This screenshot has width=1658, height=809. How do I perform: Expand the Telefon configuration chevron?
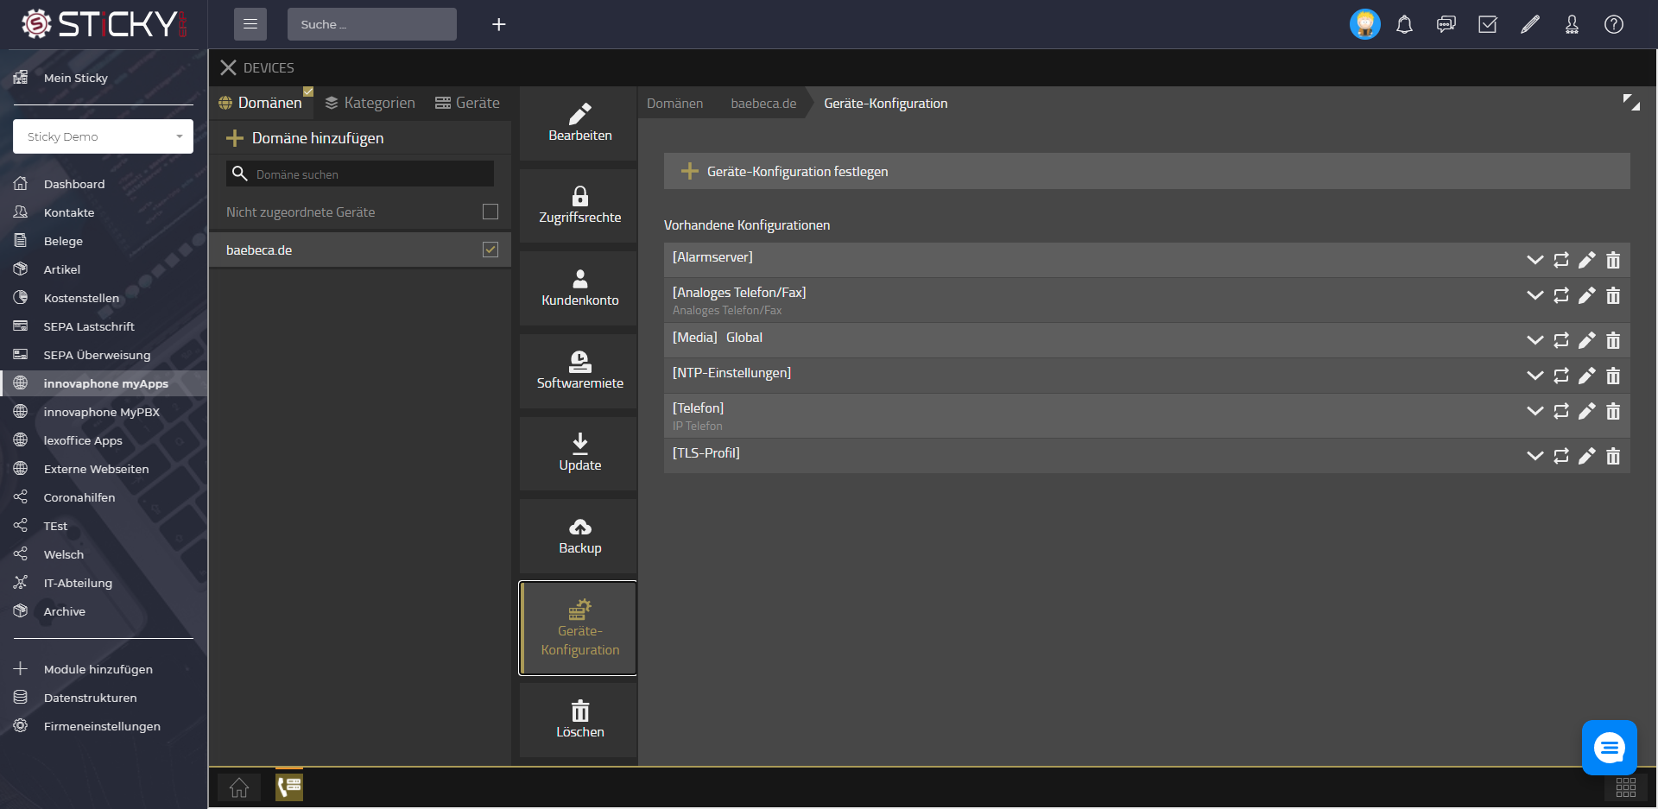1535,411
